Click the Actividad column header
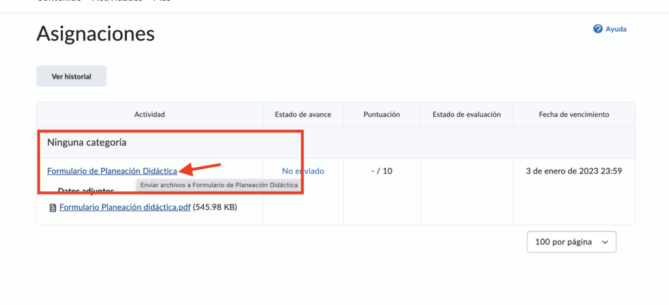This screenshot has width=669, height=305. point(150,114)
